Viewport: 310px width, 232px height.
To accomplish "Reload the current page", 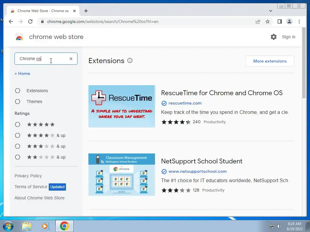I will pos(30,21).
